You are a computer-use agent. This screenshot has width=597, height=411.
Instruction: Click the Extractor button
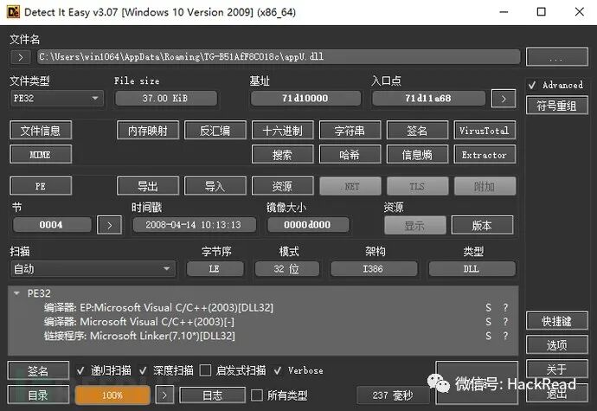point(485,155)
